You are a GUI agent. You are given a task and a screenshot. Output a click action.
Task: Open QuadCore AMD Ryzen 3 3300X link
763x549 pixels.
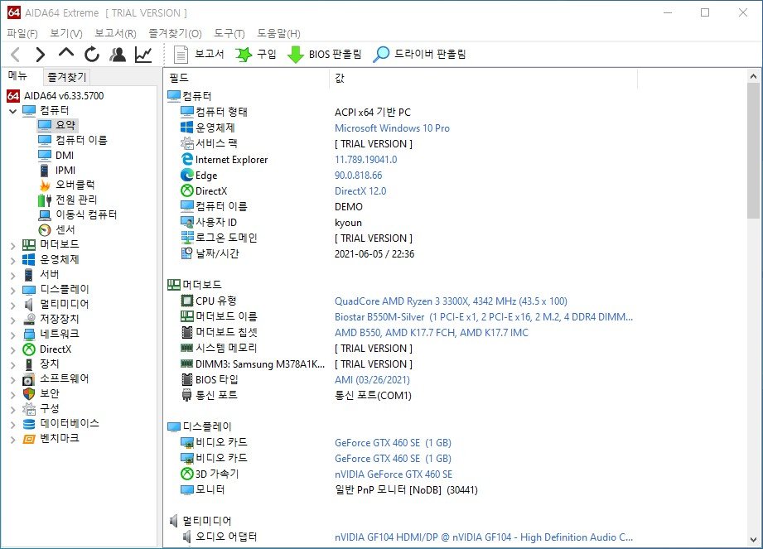tap(451, 301)
